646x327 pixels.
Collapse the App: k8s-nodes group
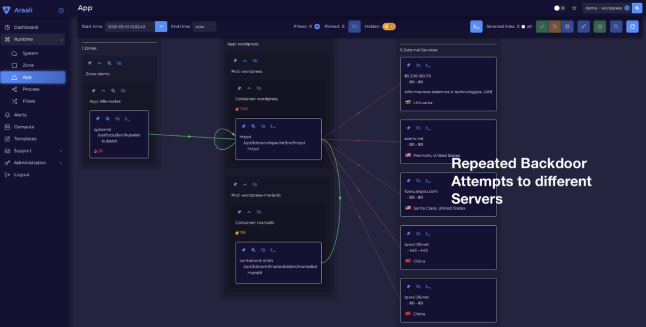point(103,90)
